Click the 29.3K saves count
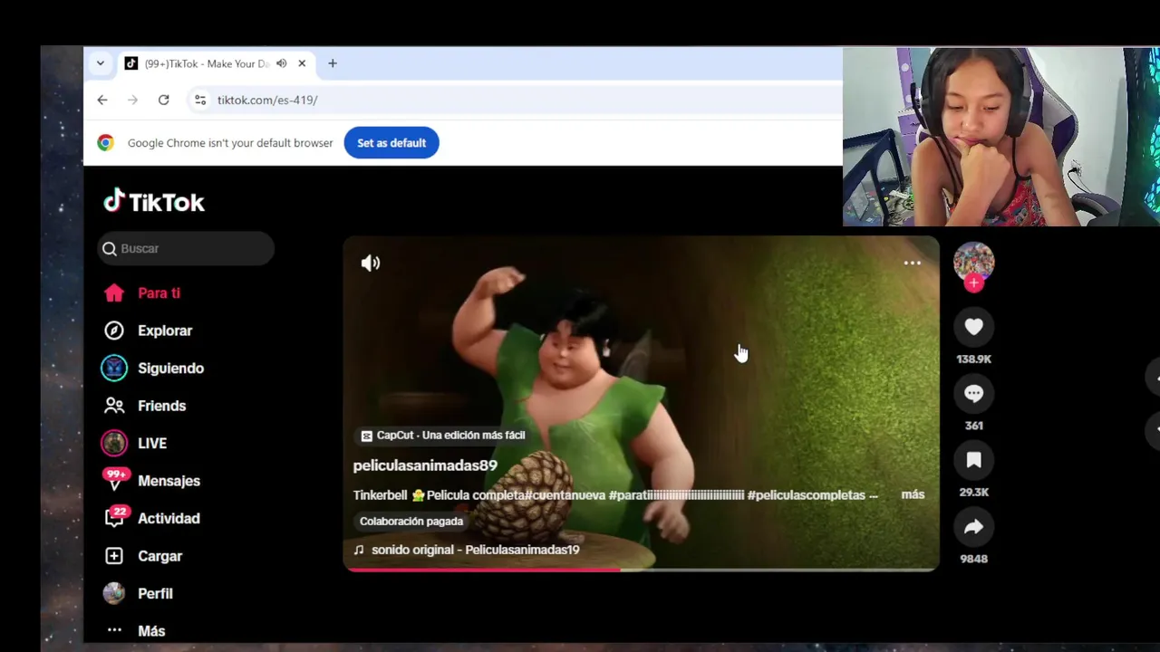Viewport: 1160px width, 652px height. [x=974, y=493]
